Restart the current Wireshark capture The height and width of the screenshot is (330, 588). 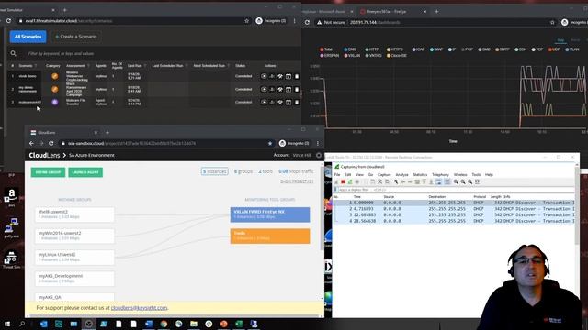(350, 181)
